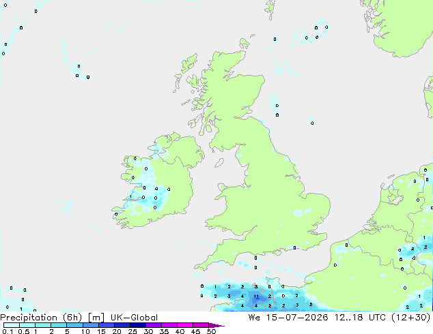Click the Isle of Man outline on map
433x334 pixels.
pos(219,163)
